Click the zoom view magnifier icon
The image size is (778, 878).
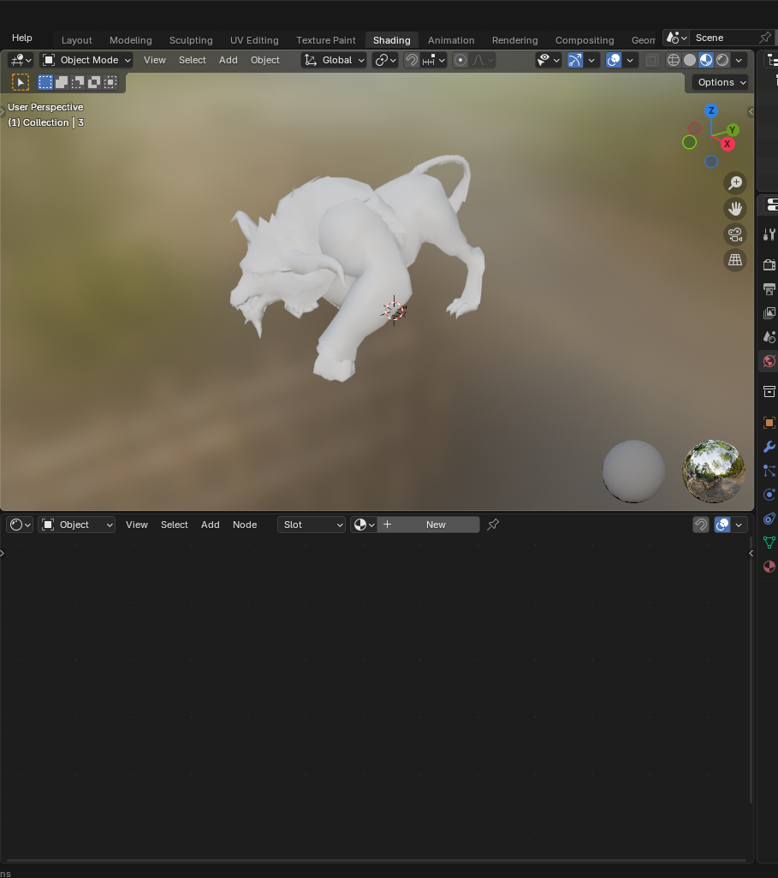point(734,182)
